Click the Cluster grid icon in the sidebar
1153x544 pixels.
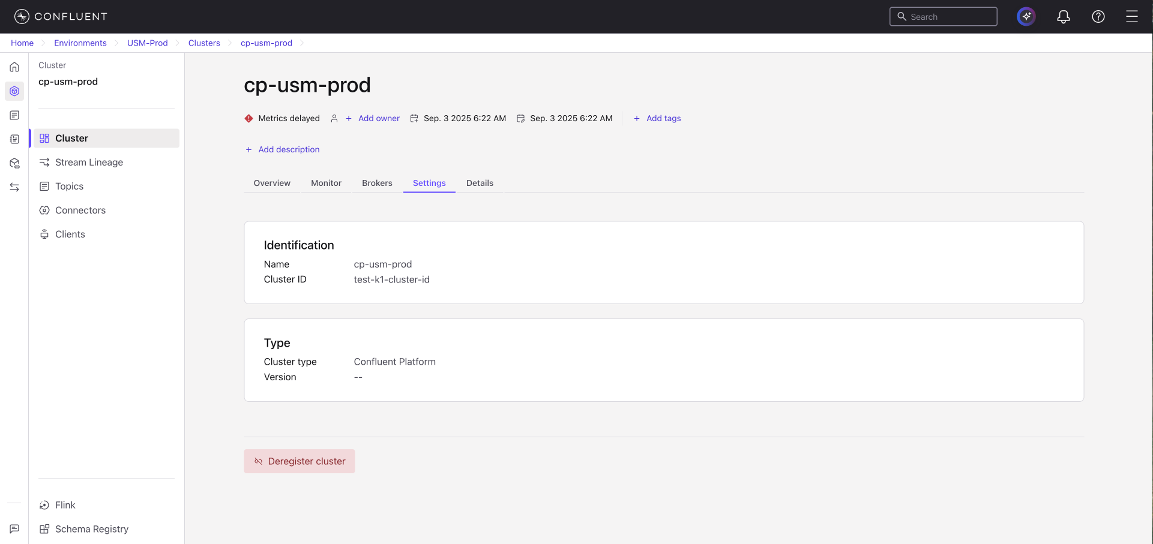[x=44, y=139]
